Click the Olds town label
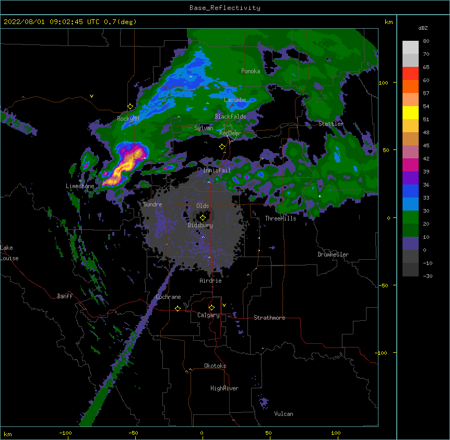Screen dimensions: 450x440 tap(203, 206)
